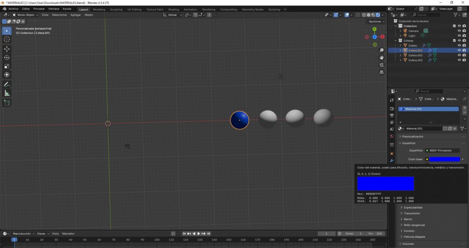The height and width of the screenshot is (248, 469).
Task: Hide Esfera.002 with its eye icon
Action: coord(459,55)
